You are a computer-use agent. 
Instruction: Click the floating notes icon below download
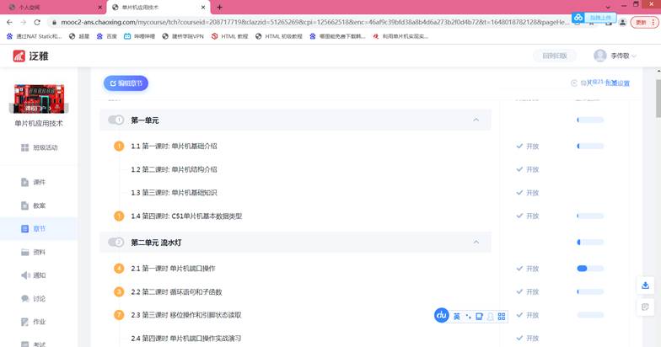click(645, 307)
